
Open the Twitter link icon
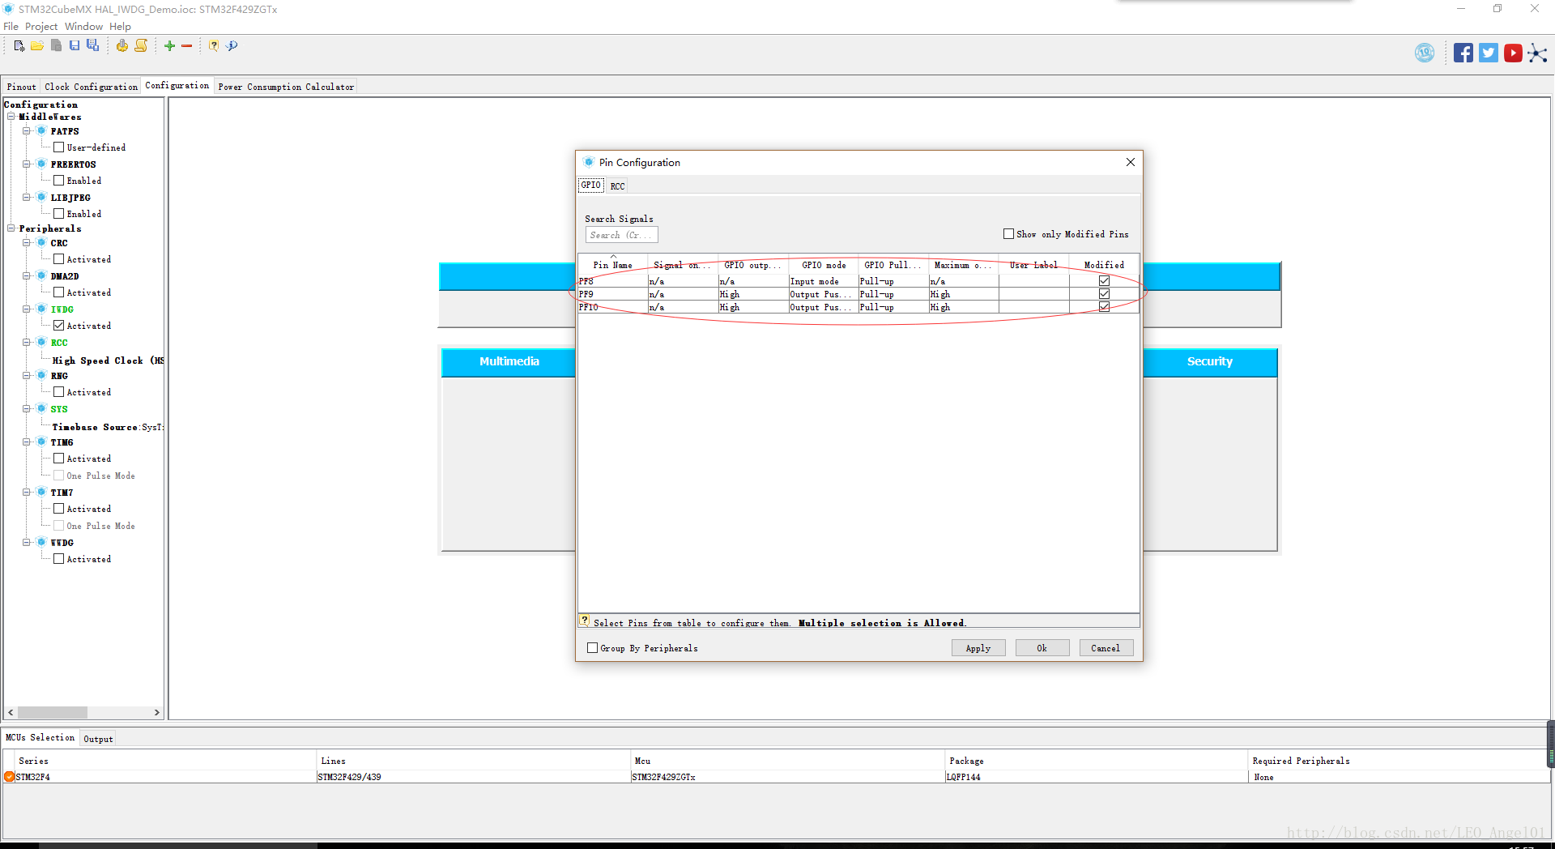pos(1489,53)
